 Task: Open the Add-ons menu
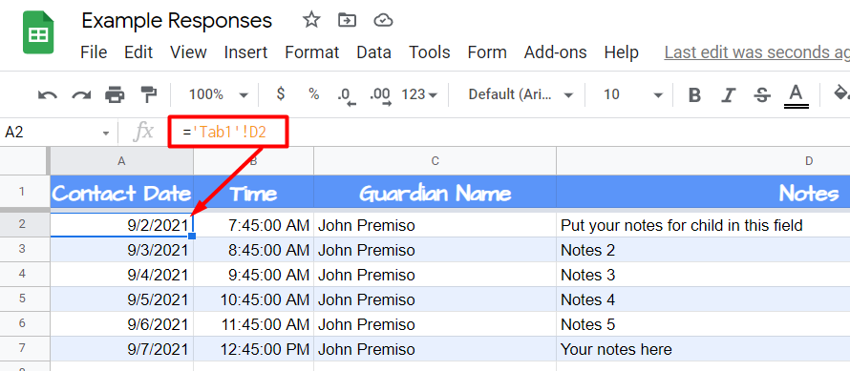click(x=555, y=52)
